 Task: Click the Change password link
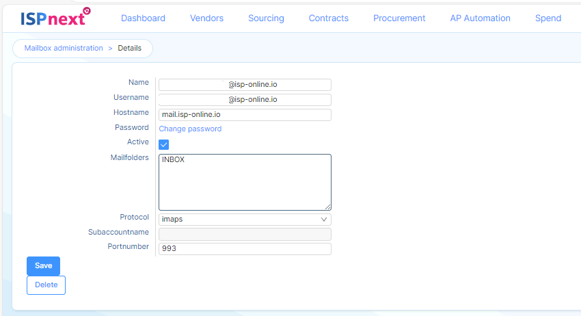coord(190,129)
